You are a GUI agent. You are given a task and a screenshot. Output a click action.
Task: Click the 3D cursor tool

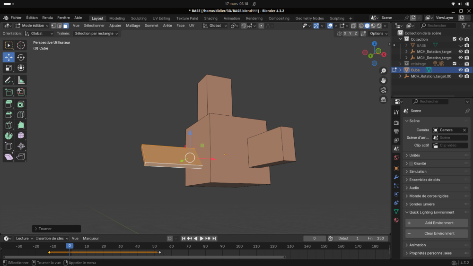coord(21,45)
